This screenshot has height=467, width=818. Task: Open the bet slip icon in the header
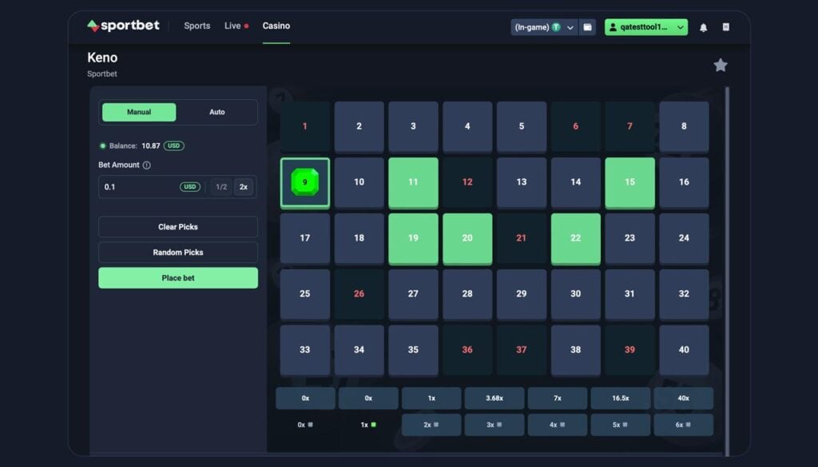click(725, 27)
